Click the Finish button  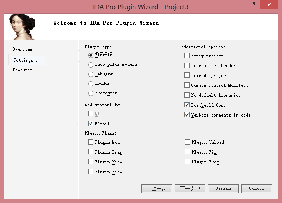tap(223, 189)
